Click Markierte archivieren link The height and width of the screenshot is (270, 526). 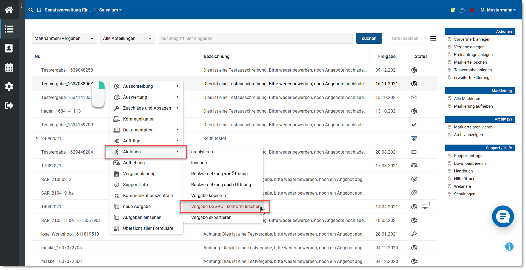click(473, 127)
